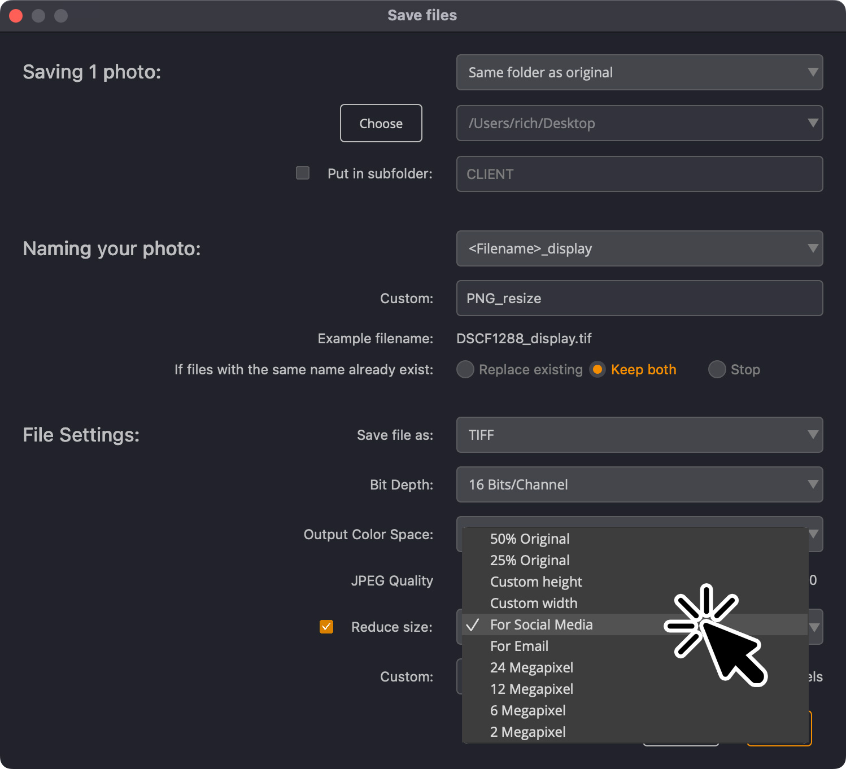846x769 pixels.
Task: Expand the Output Color Space dropdown arrow
Action: coord(814,534)
